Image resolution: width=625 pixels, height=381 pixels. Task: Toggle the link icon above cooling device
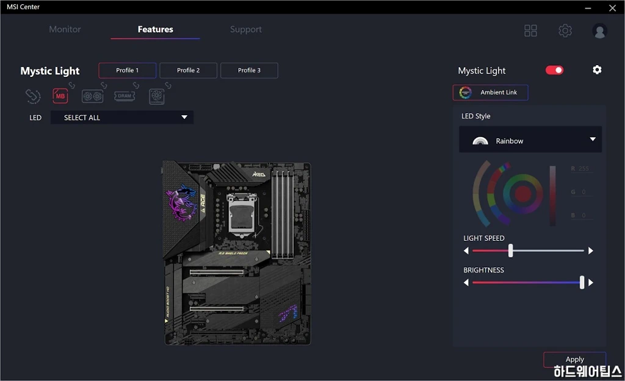coord(168,85)
